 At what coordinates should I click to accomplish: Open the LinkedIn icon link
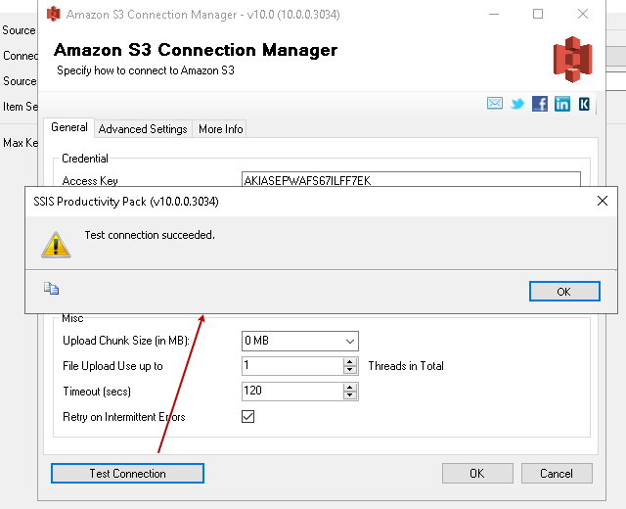click(562, 104)
